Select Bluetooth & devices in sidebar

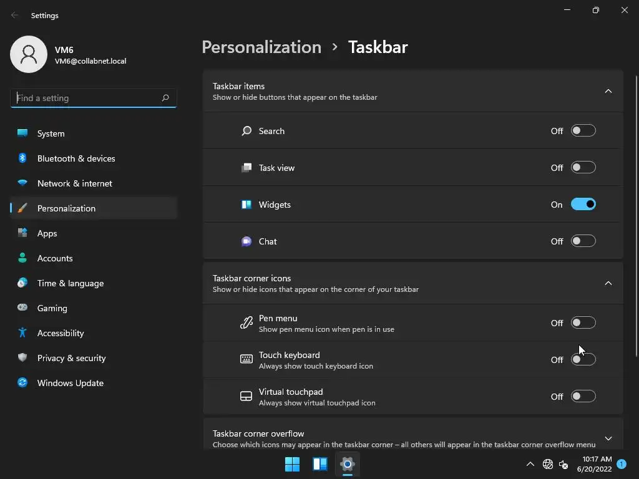pos(76,158)
